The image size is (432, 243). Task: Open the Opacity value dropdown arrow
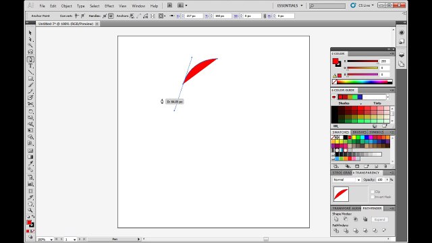pos(387,180)
